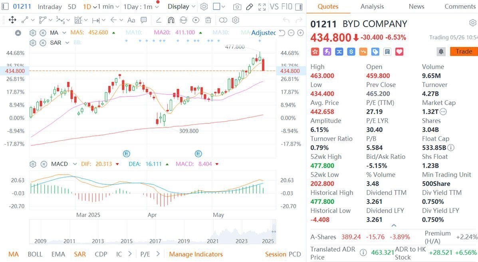Switch to the Analysis tab

tap(372, 6)
